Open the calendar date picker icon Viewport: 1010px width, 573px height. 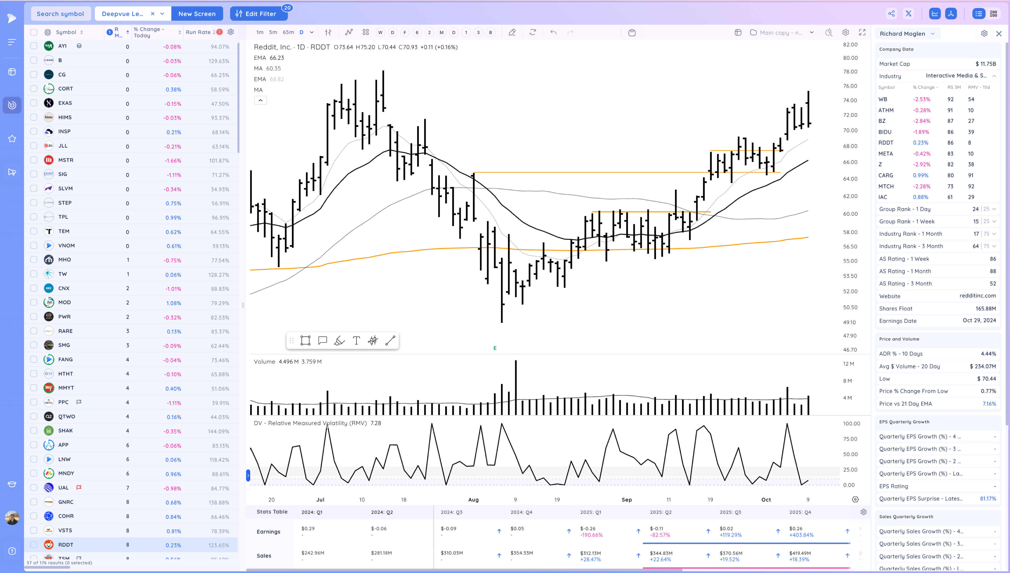click(632, 33)
